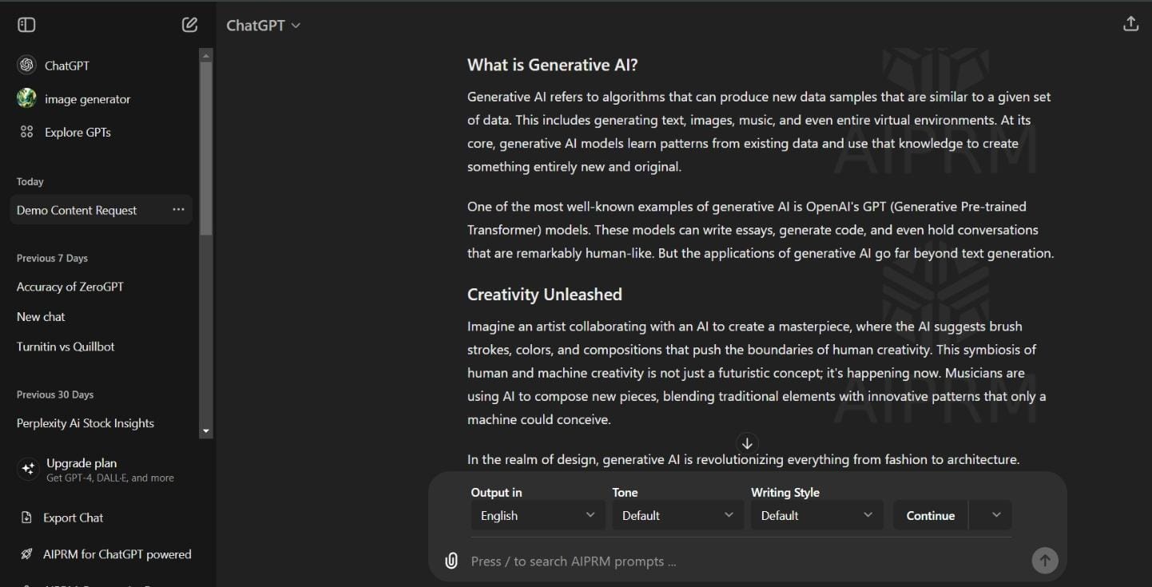The width and height of the screenshot is (1152, 587).
Task: Click the share upload icon
Action: pyautogui.click(x=1130, y=24)
